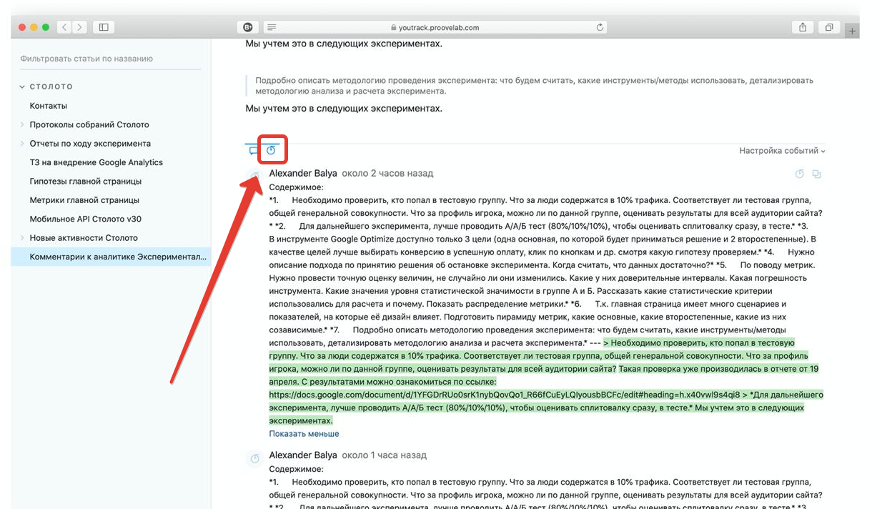Expand Отчеты по ходу эксперимента
Viewport: 877px width, 509px height.
point(22,143)
